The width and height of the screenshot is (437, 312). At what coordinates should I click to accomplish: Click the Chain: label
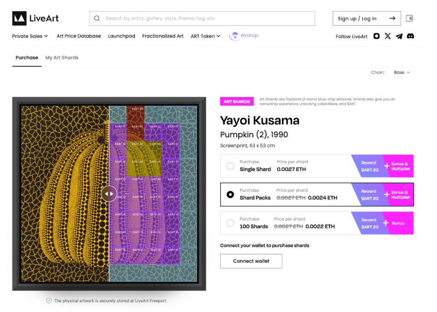point(378,72)
